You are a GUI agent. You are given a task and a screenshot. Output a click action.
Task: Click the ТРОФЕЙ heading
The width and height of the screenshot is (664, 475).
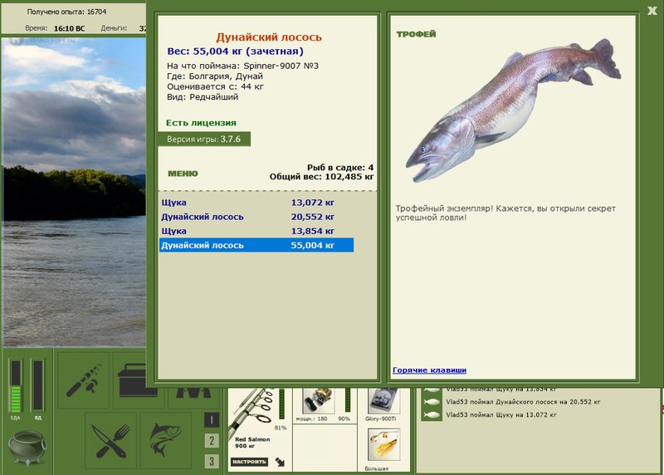point(417,34)
